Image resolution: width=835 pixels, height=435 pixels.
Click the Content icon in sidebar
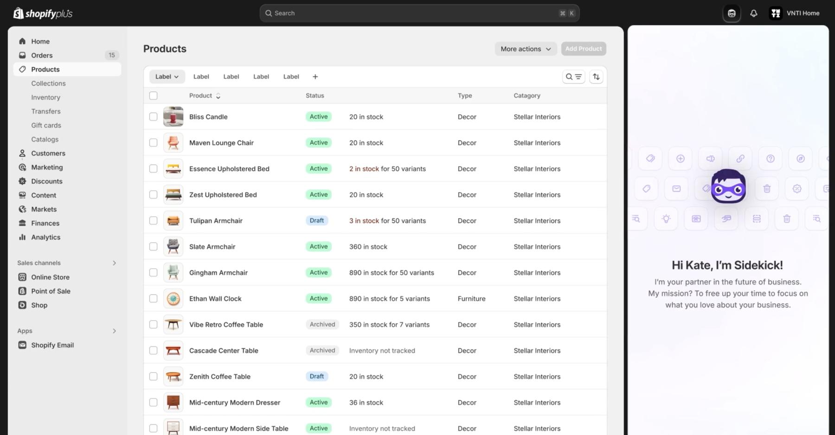pyautogui.click(x=22, y=195)
